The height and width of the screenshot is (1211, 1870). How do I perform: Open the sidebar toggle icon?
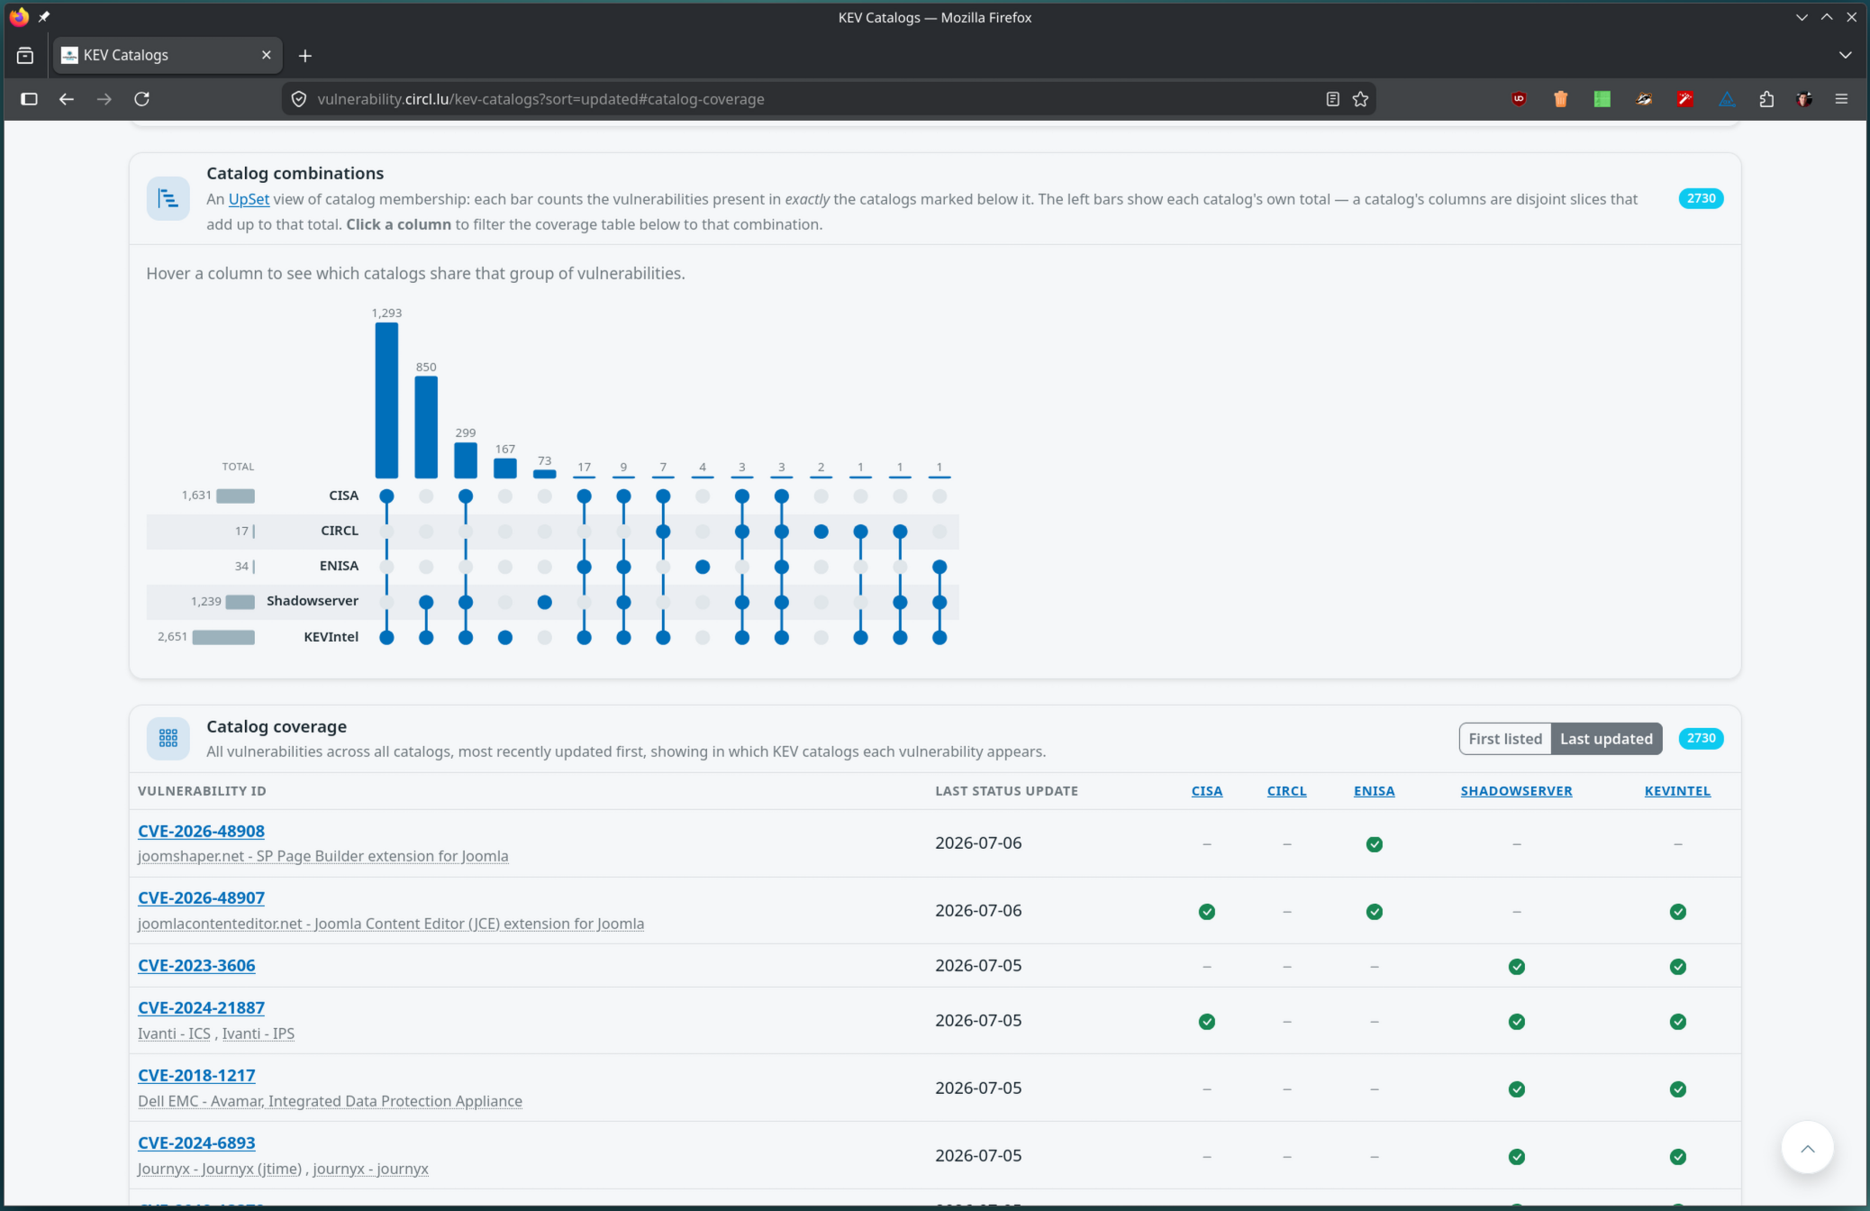tap(29, 99)
